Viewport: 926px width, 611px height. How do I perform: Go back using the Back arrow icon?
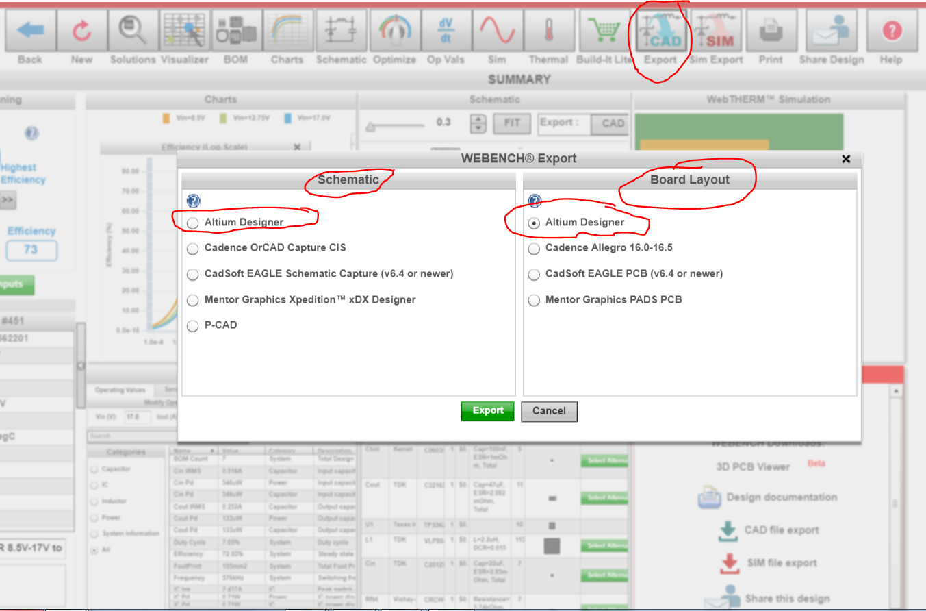pyautogui.click(x=29, y=30)
